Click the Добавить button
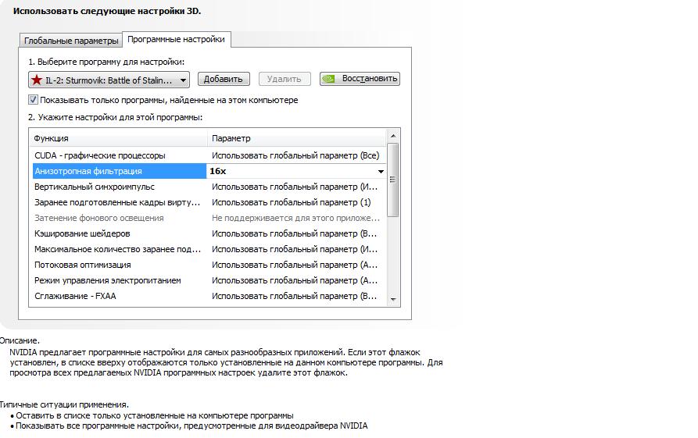Viewport: 698px width, 438px height. coord(224,79)
